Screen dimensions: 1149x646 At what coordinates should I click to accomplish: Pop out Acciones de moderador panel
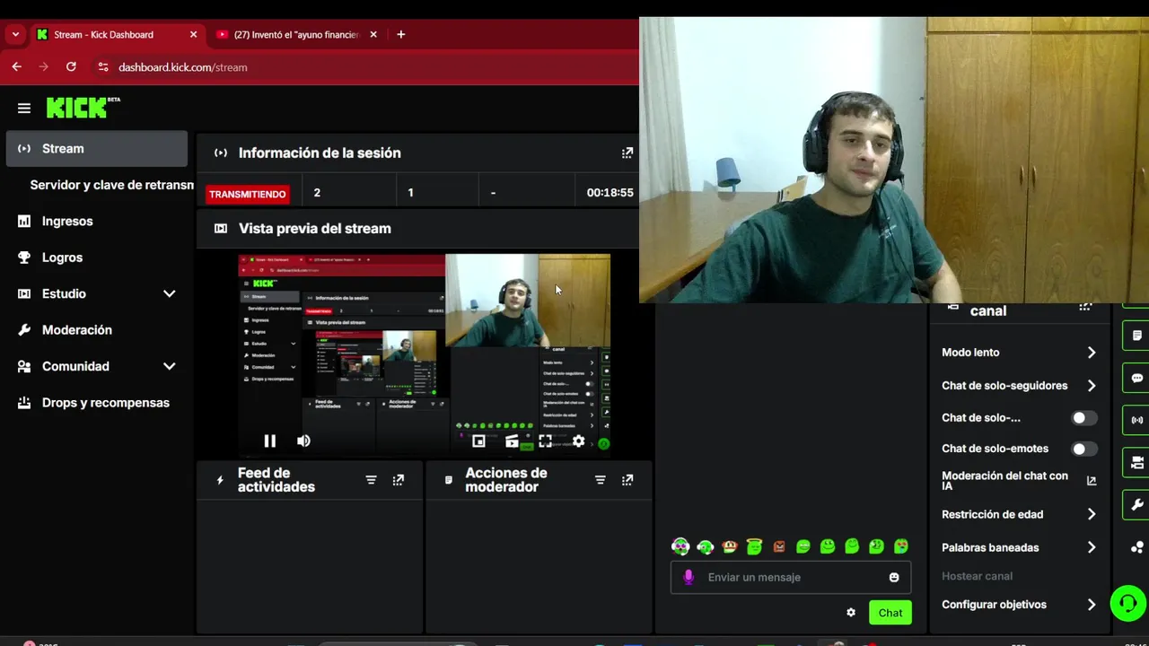(627, 480)
